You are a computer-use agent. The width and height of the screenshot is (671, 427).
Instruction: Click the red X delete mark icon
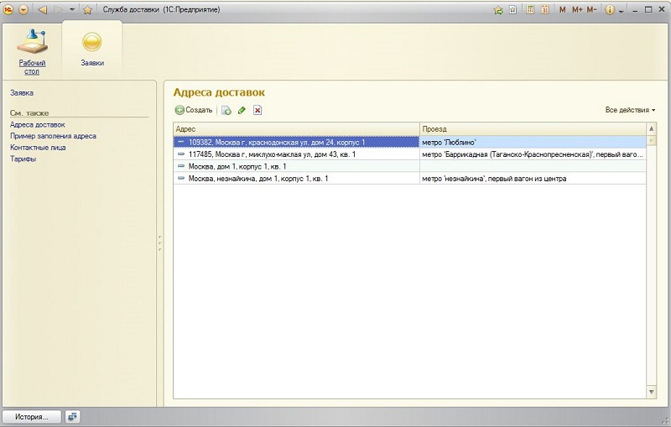click(x=257, y=110)
